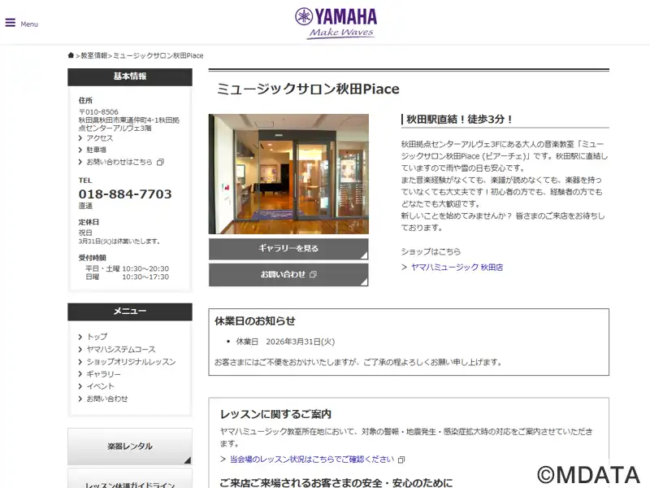Go to the home icon in breadcrumb
The height and width of the screenshot is (488, 650).
[x=71, y=55]
